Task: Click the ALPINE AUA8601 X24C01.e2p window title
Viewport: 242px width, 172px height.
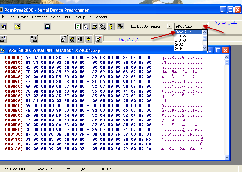Action: [54, 50]
